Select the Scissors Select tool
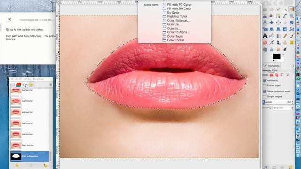This screenshot has width=301, height=169. click(x=265, y=15)
